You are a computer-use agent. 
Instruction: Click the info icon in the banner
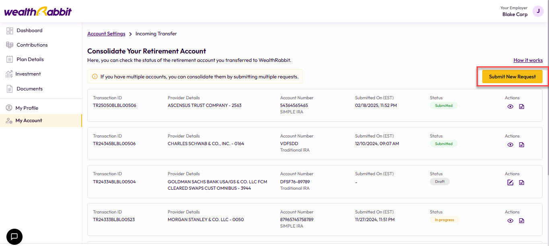pos(95,76)
